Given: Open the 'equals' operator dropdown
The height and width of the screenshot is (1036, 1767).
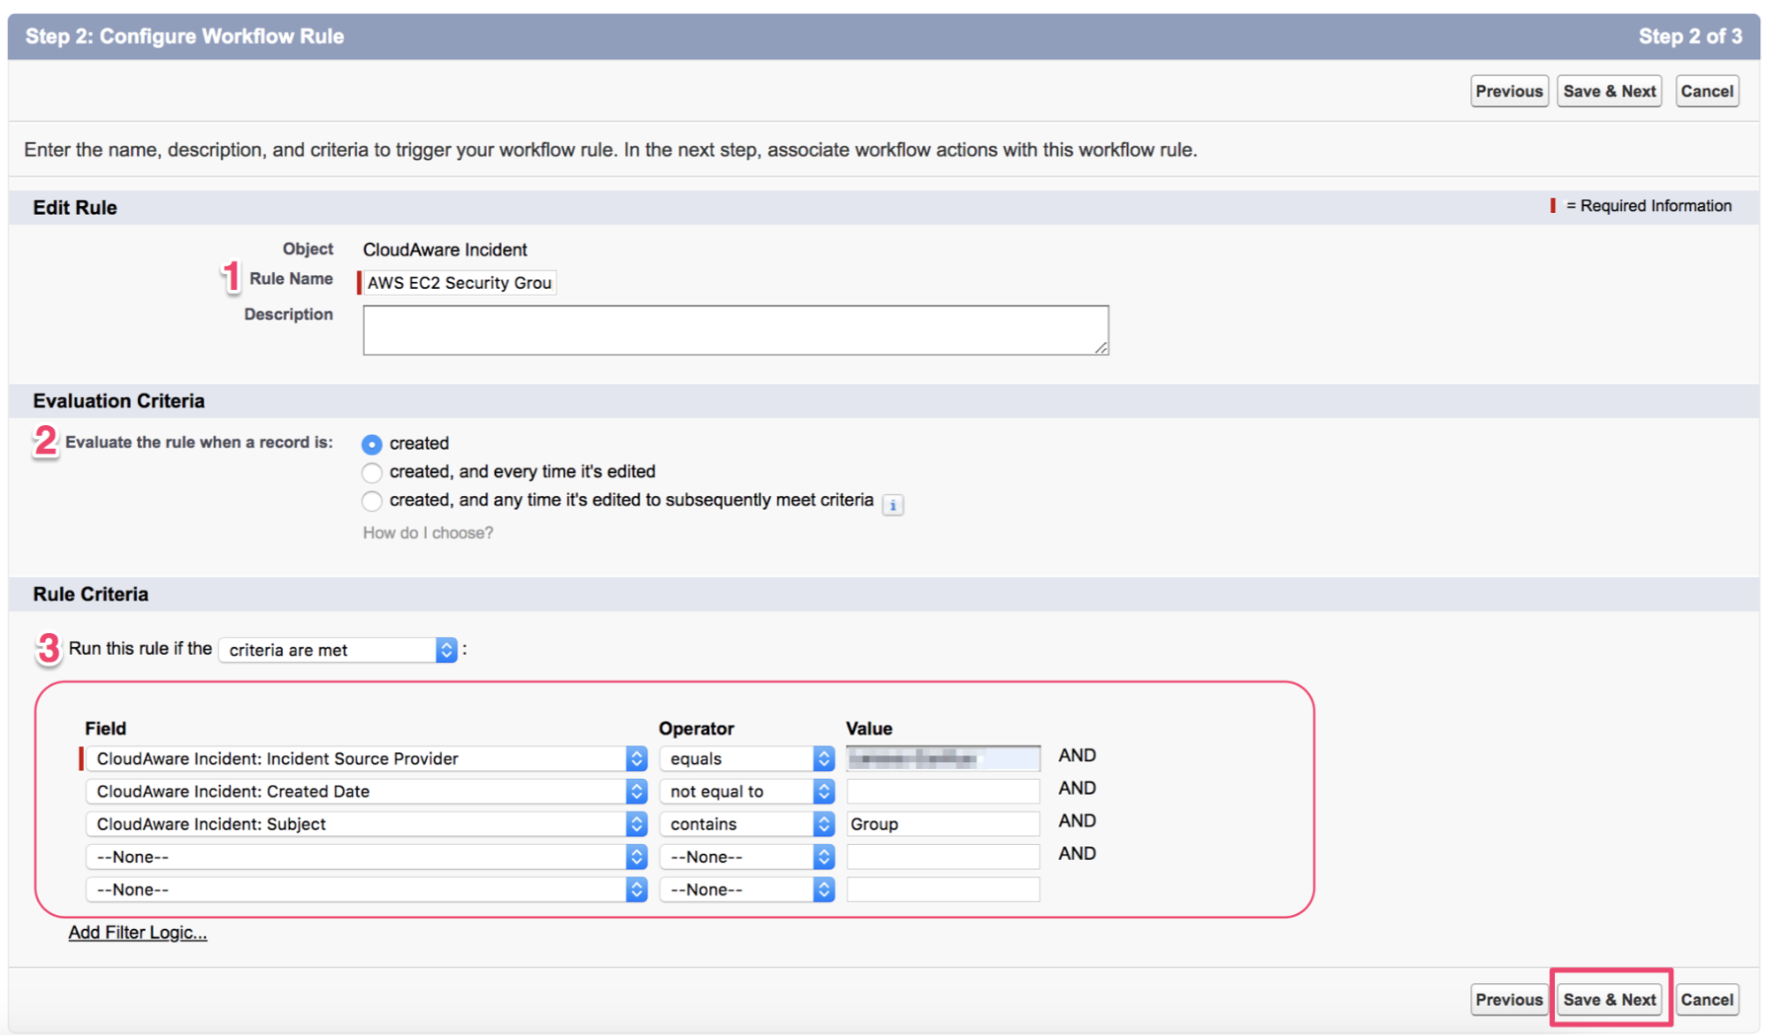Looking at the screenshot, I should (x=747, y=758).
